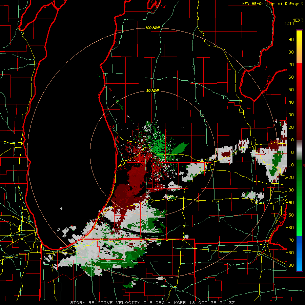305x305 pixels.
Task: Click the "21:37" timestamp in the caption
Action: pos(227,303)
